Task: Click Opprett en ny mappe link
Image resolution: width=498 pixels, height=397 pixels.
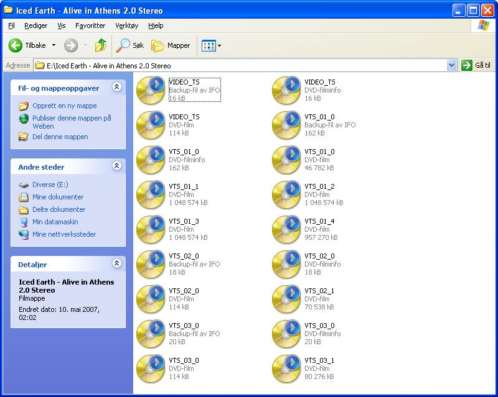Action: pos(65,106)
